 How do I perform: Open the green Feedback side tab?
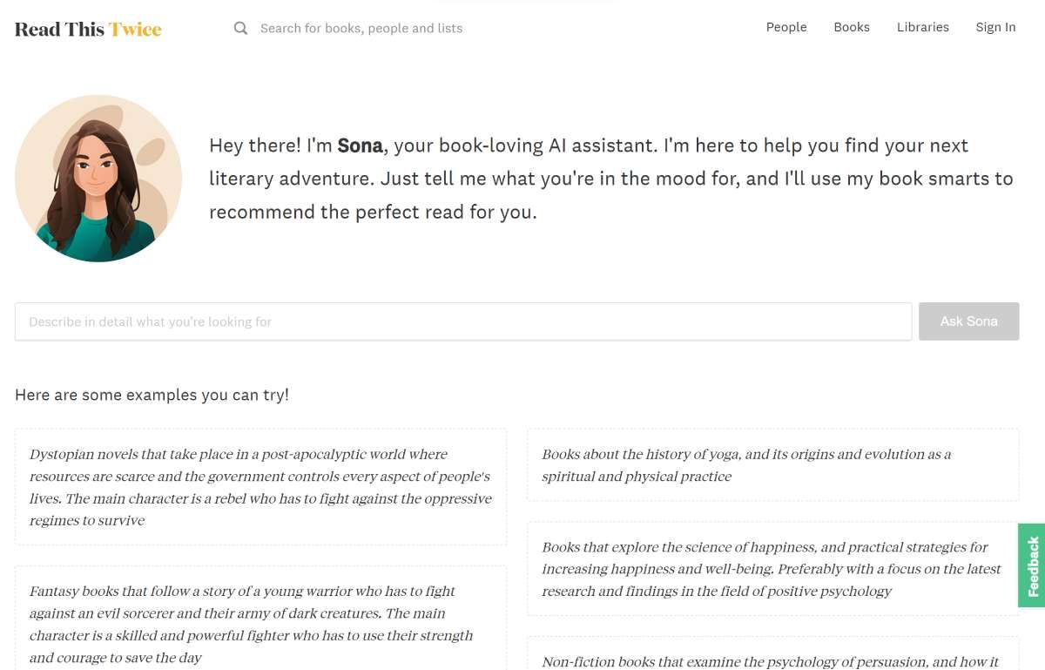tap(1032, 565)
